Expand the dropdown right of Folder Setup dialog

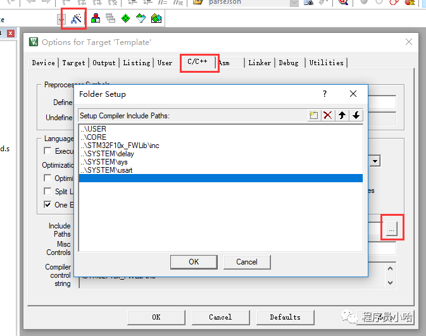click(x=375, y=161)
